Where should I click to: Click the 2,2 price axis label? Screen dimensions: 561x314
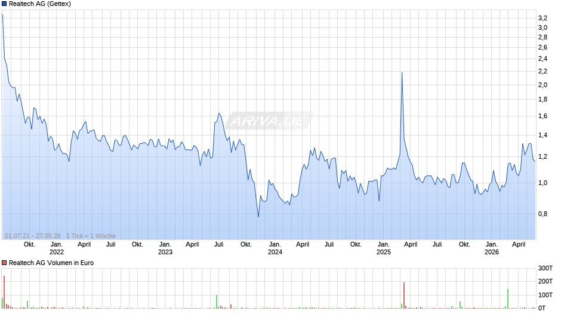pyautogui.click(x=542, y=71)
